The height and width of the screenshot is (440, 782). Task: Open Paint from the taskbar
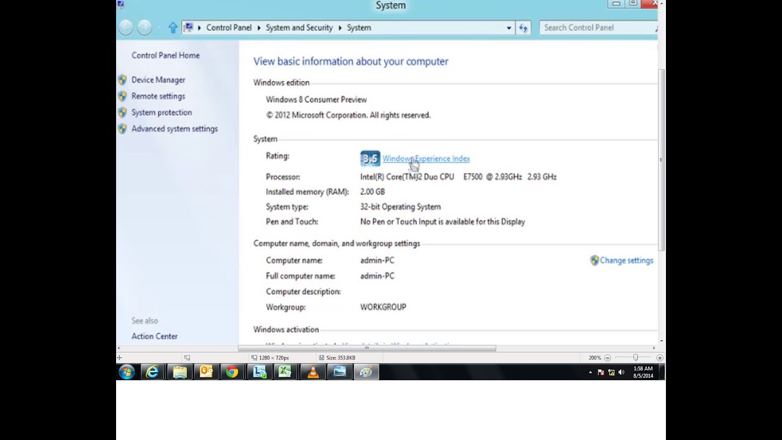tap(366, 372)
